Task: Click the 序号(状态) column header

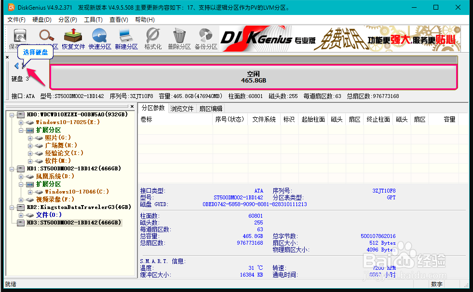Action: click(230, 120)
